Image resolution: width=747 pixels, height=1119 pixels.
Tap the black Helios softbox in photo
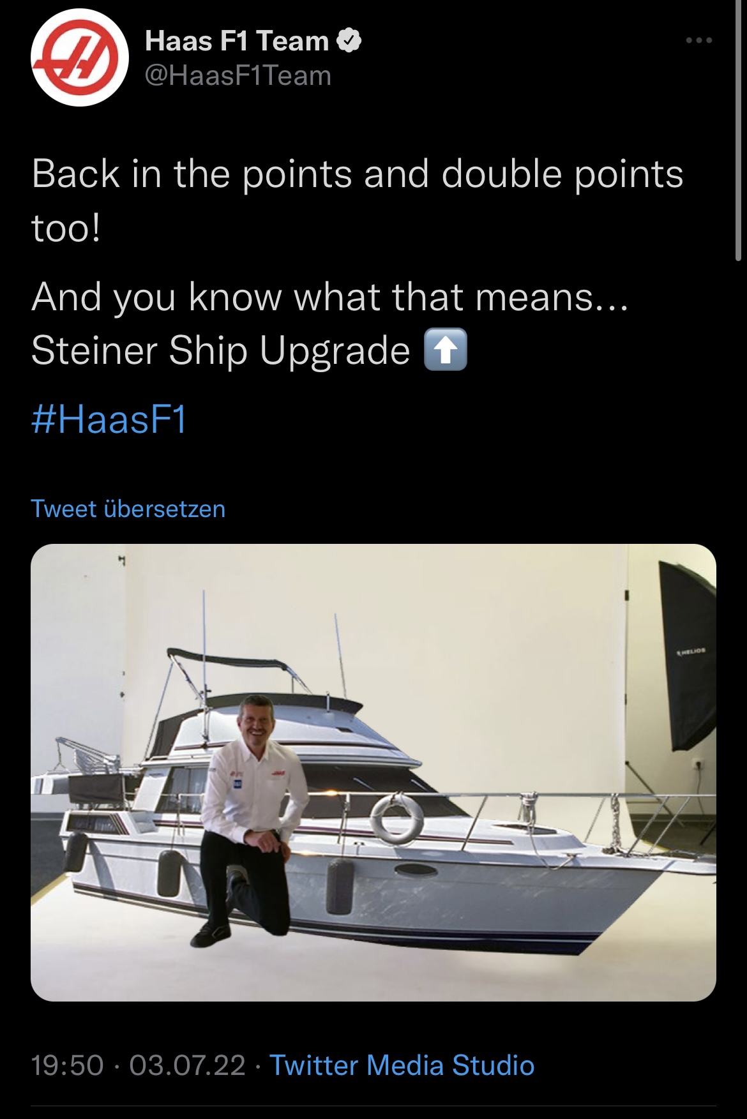[x=688, y=655]
